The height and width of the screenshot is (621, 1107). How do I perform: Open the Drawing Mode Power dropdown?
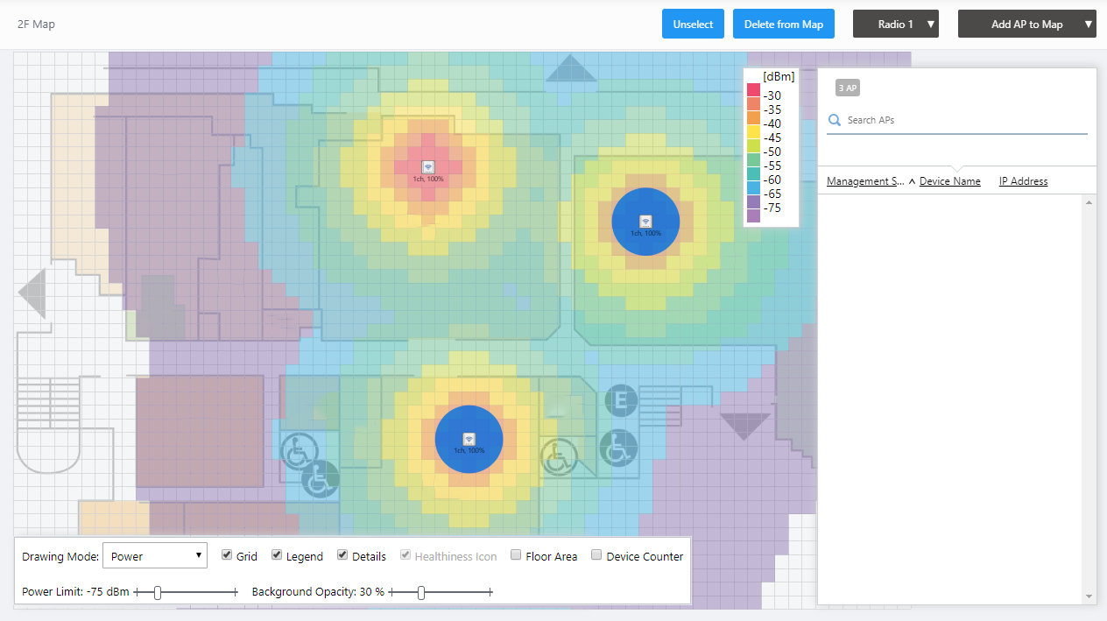(x=154, y=555)
